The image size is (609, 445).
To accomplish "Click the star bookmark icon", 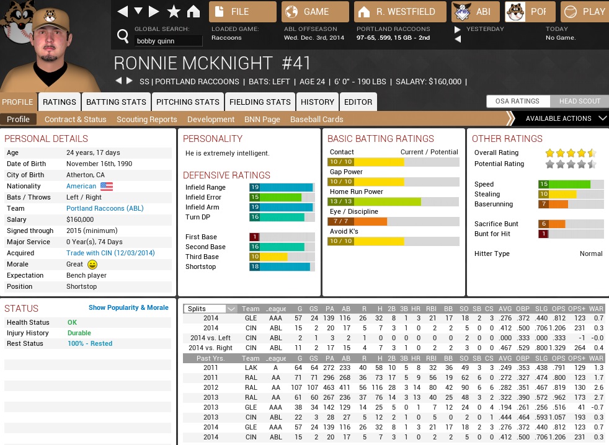I will [174, 11].
